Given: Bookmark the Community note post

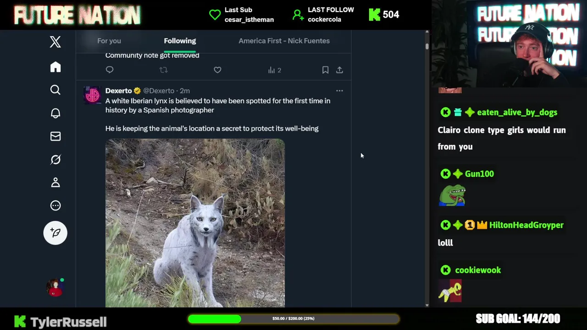Looking at the screenshot, I should click(325, 70).
